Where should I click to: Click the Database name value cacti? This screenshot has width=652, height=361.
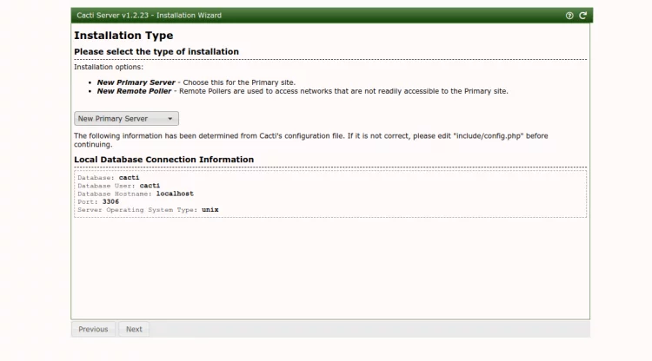[129, 178]
